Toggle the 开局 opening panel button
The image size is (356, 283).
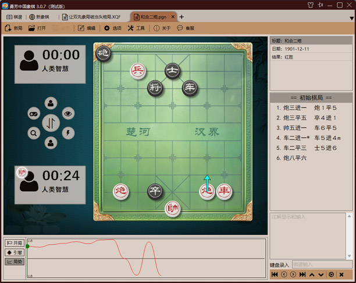(15, 243)
